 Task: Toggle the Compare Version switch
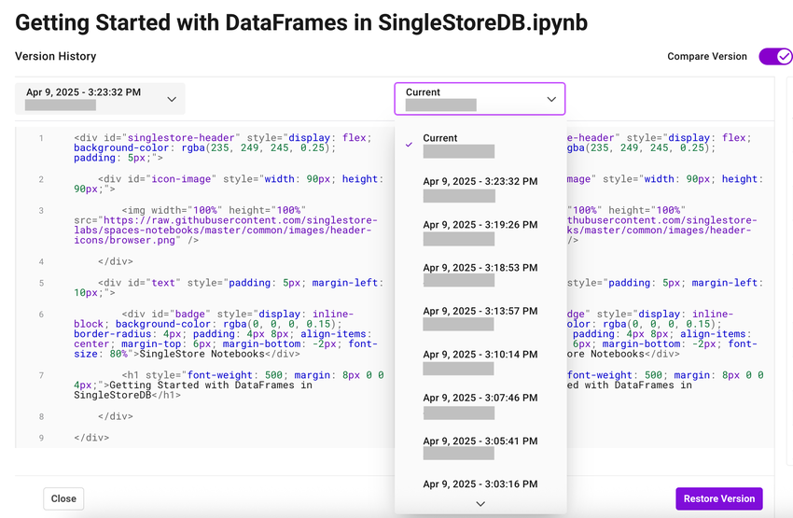click(775, 57)
